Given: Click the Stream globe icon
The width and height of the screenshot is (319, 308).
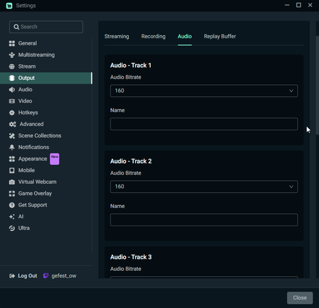Looking at the screenshot, I should click(12, 66).
